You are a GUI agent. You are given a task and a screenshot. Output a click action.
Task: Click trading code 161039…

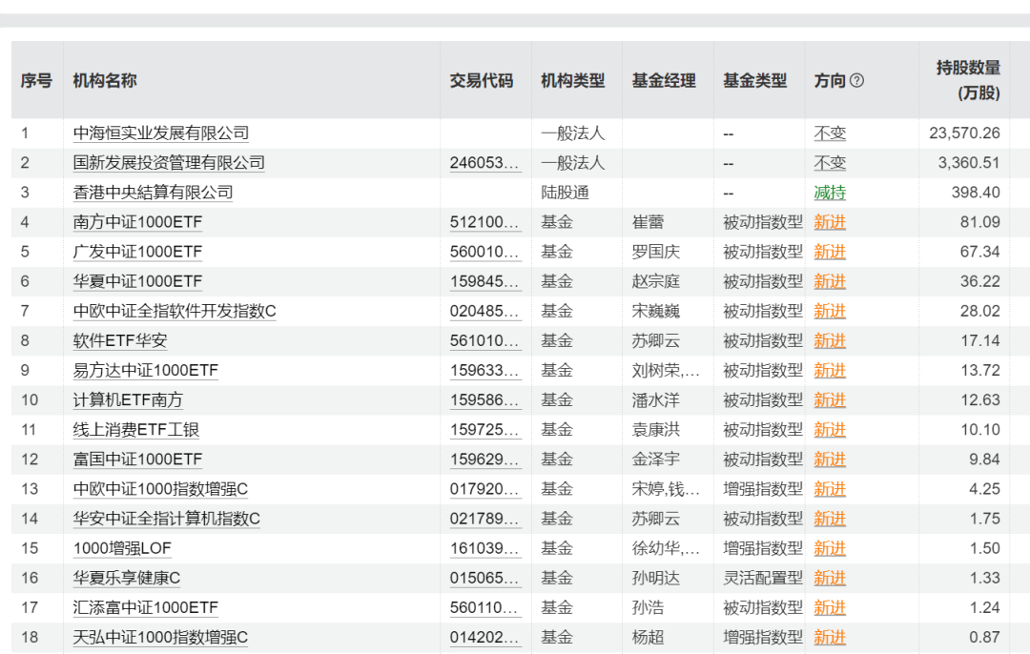[x=485, y=548]
